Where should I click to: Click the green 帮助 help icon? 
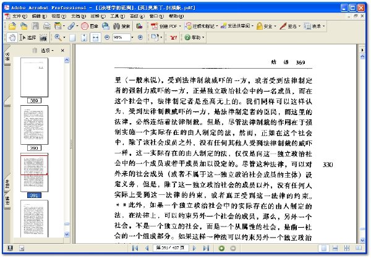point(187,37)
